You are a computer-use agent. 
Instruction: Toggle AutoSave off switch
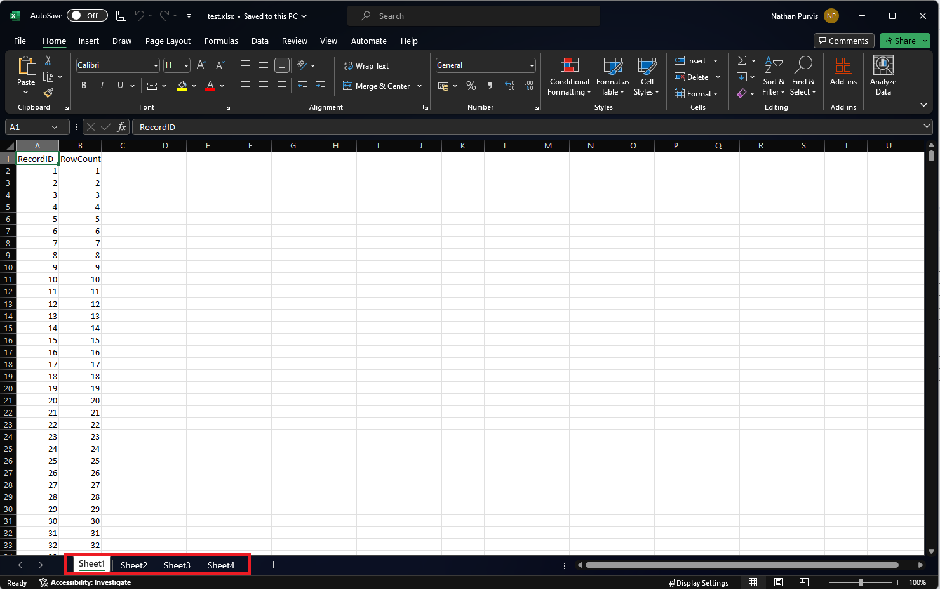(87, 15)
